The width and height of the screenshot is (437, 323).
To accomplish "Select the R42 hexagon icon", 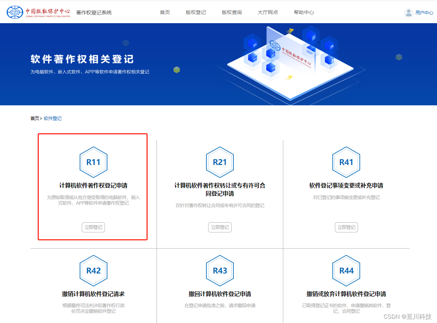I will 93,271.
